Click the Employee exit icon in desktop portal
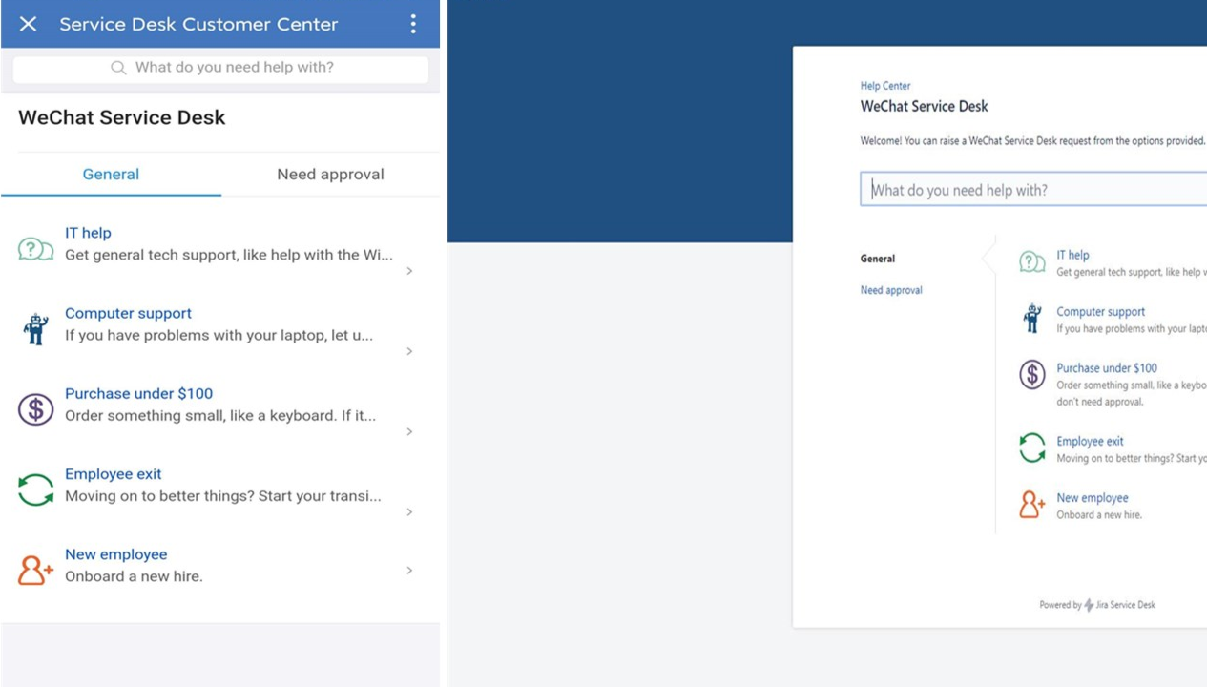The height and width of the screenshot is (687, 1207). tap(1032, 448)
